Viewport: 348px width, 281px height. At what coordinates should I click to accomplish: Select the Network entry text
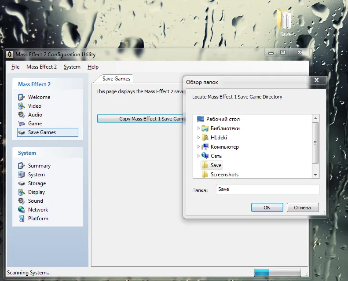(38, 210)
